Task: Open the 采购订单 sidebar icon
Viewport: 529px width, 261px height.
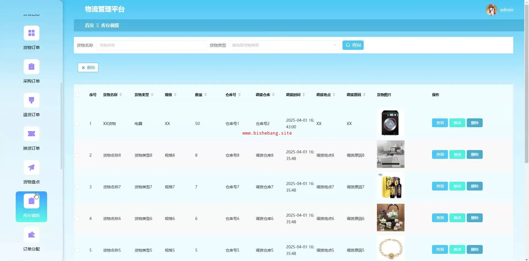Action: pos(31,67)
